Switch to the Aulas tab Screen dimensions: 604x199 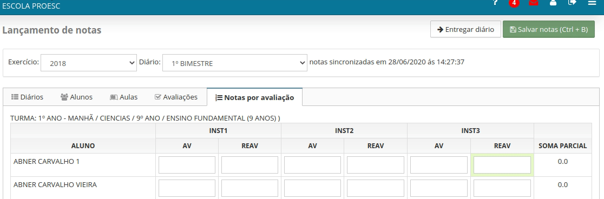click(123, 97)
